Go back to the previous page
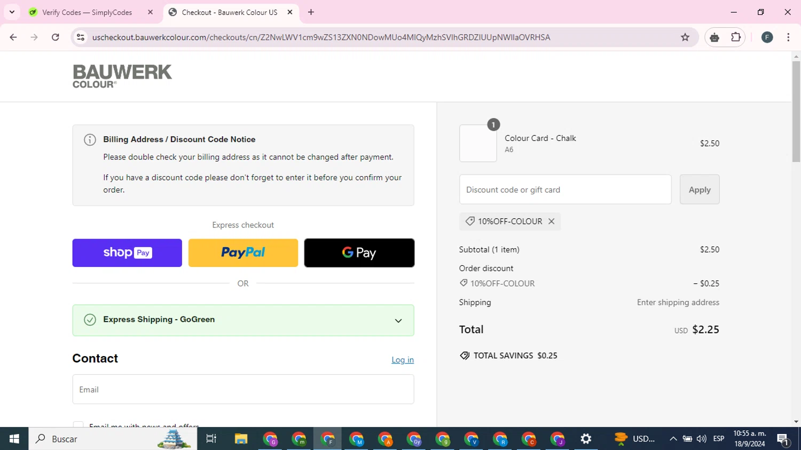801x450 pixels. click(x=13, y=37)
